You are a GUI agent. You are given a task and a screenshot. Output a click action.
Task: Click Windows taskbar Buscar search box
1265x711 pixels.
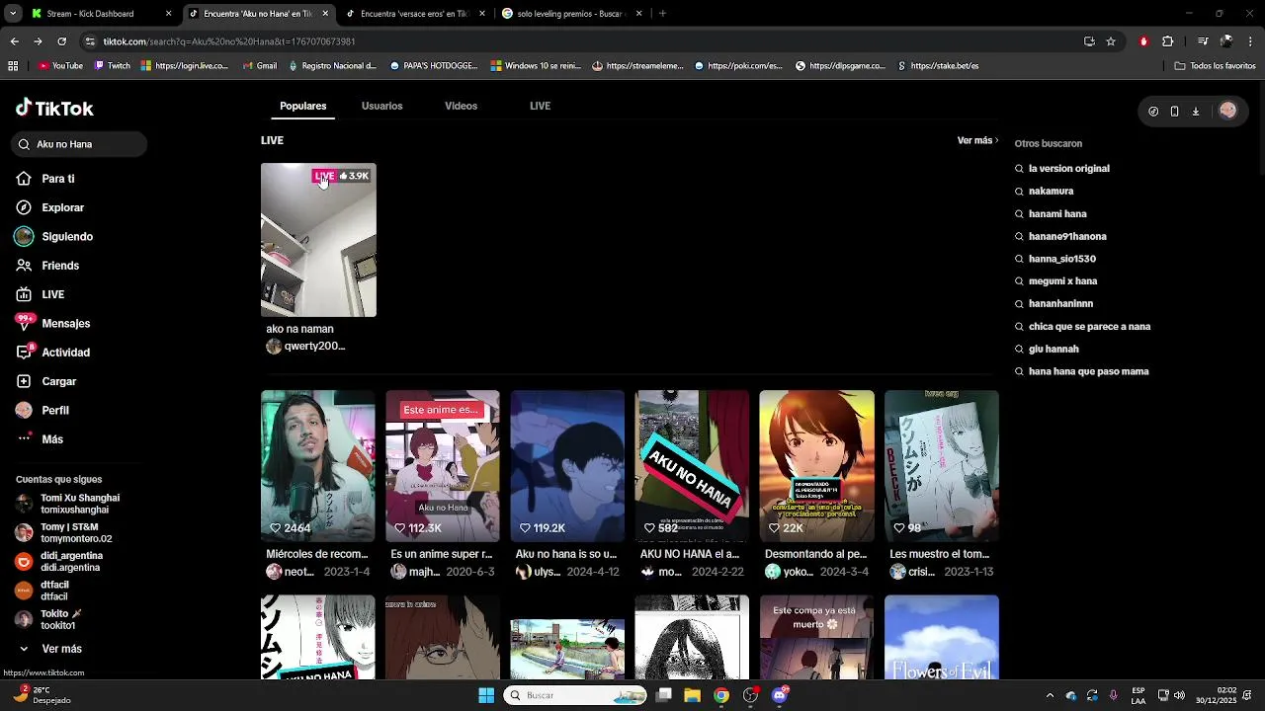pyautogui.click(x=575, y=695)
